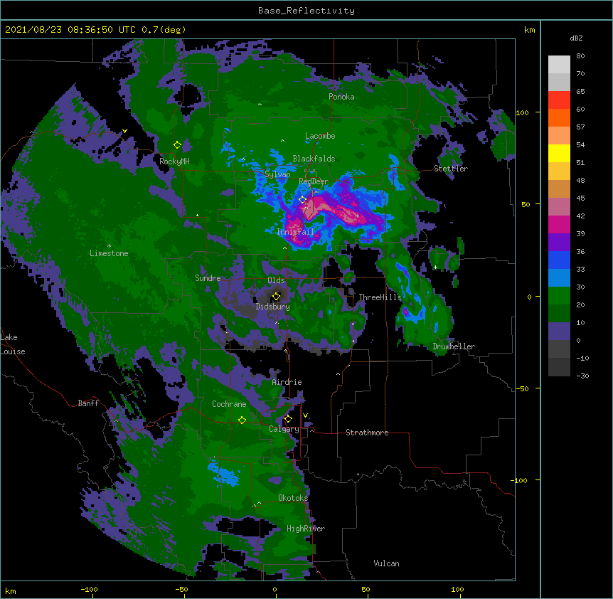Click the Sundre town label
Viewport: 613px width, 599px height.
208,278
